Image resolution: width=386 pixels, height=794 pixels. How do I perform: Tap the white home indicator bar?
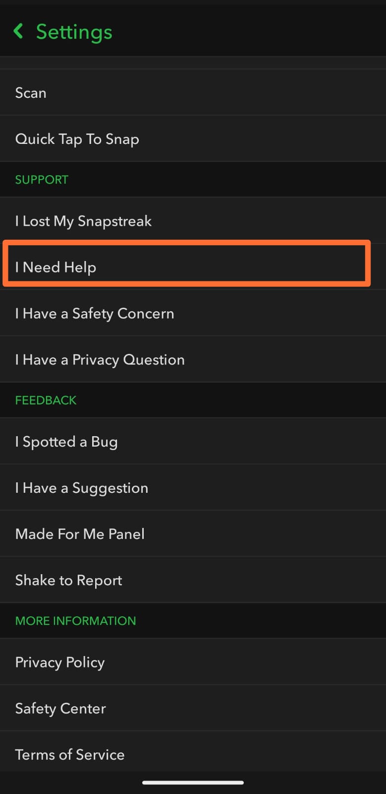click(x=193, y=783)
